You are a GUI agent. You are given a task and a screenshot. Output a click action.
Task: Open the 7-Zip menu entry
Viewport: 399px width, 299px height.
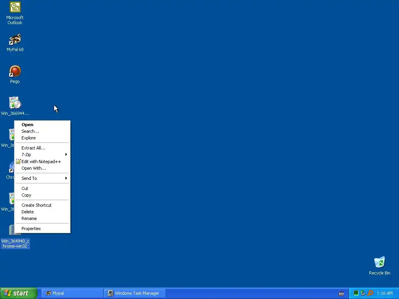tap(42, 155)
